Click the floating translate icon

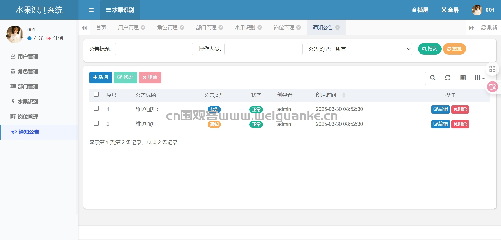pyautogui.click(x=492, y=87)
